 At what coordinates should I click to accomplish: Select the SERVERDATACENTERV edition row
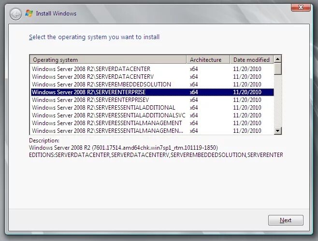tap(152, 77)
